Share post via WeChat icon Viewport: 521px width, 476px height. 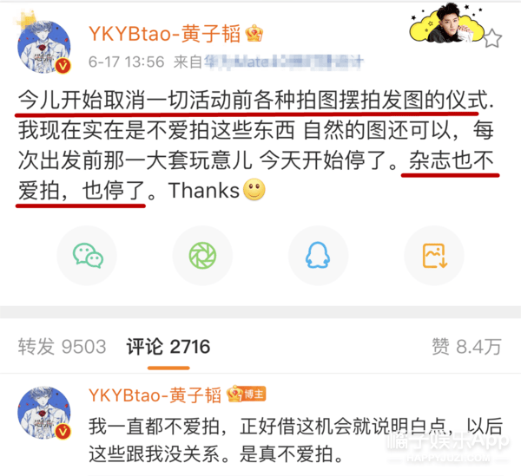(87, 256)
